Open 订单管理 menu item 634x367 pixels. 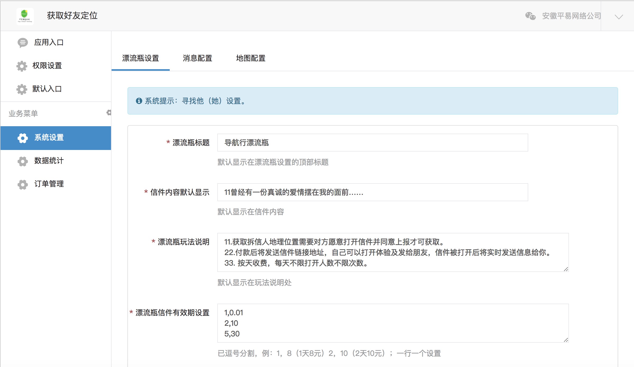click(x=49, y=184)
